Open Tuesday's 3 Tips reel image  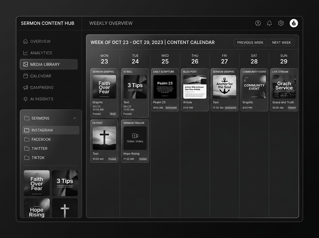coord(135,87)
